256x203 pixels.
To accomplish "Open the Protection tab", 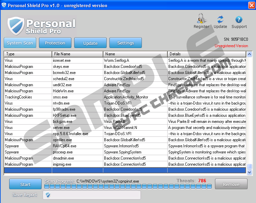I will (55, 43).
